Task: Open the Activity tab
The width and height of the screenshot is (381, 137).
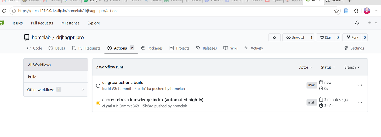Action: (x=254, y=48)
